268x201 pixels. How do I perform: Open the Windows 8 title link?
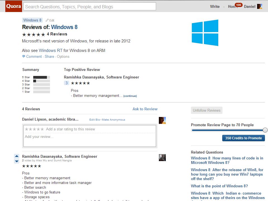pyautogui.click(x=64, y=27)
